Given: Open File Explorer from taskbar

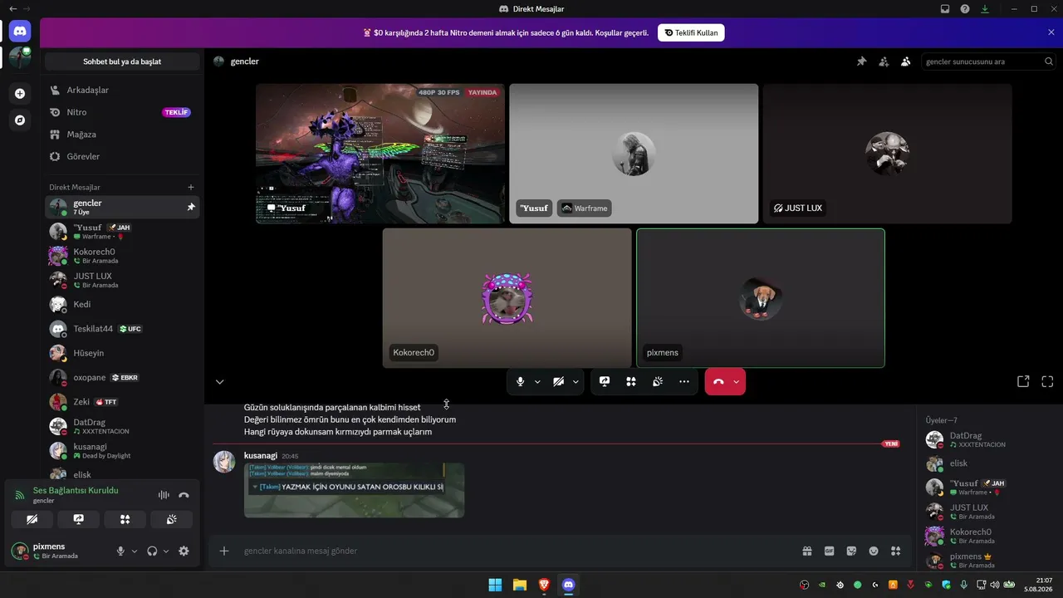Looking at the screenshot, I should point(519,585).
